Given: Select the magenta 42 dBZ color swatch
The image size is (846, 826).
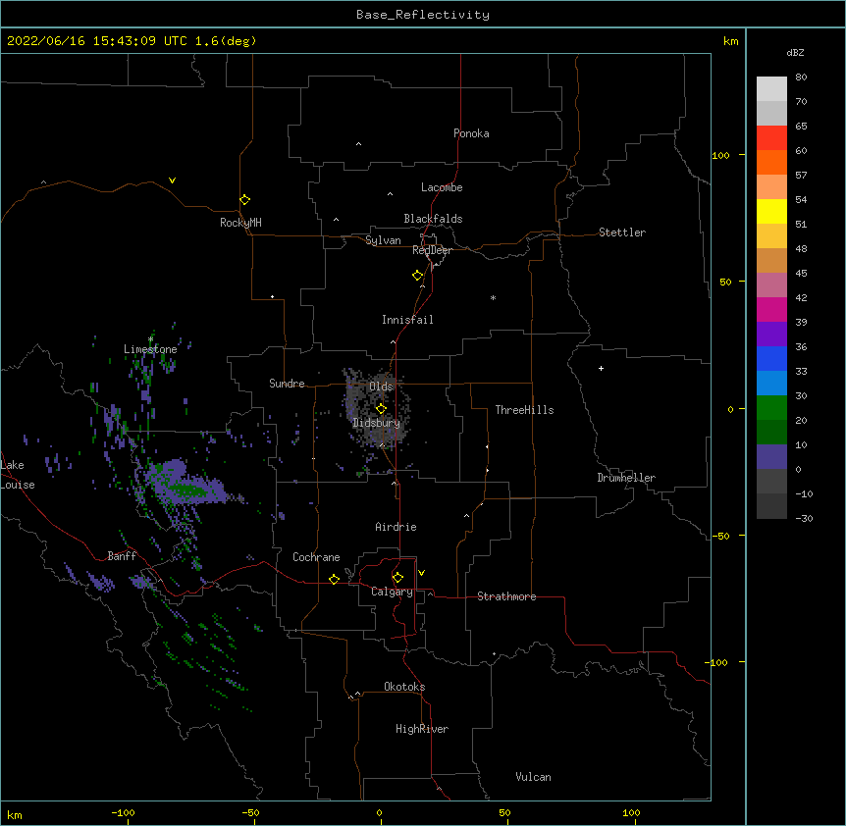Looking at the screenshot, I should click(x=771, y=309).
